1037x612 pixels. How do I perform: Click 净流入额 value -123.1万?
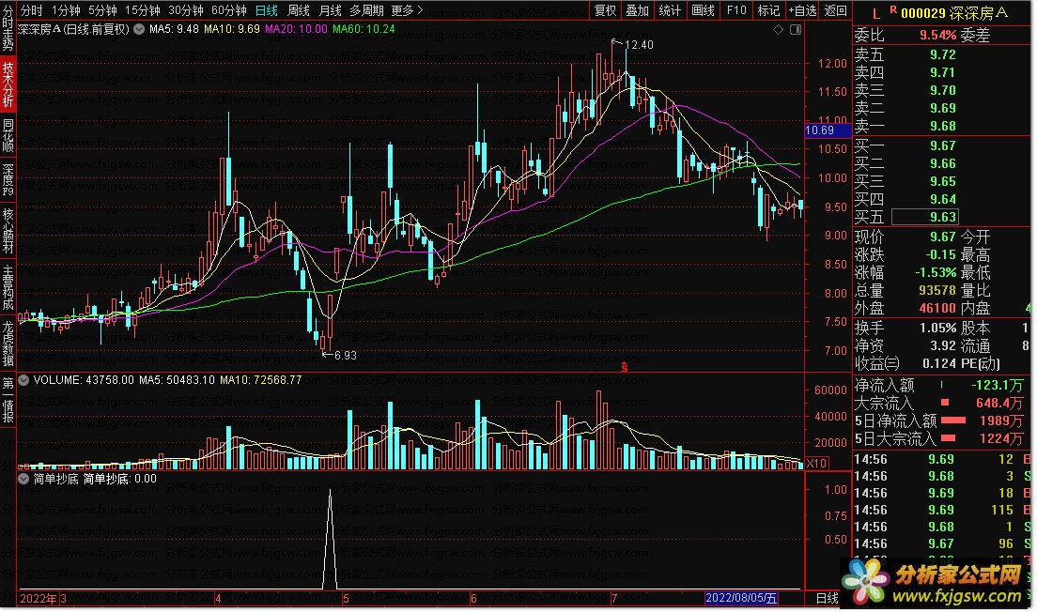[997, 385]
